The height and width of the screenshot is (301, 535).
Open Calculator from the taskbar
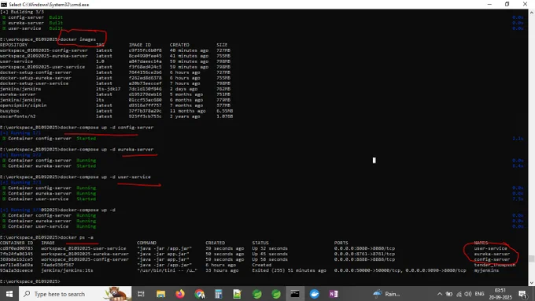tap(219, 294)
